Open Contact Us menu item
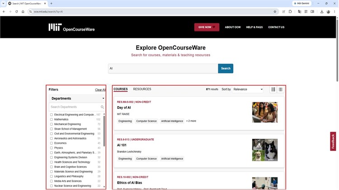 tap(276, 27)
